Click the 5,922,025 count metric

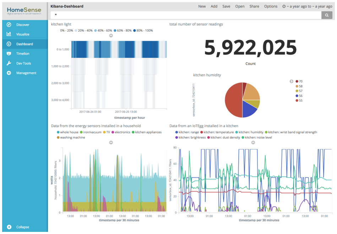coord(250,47)
